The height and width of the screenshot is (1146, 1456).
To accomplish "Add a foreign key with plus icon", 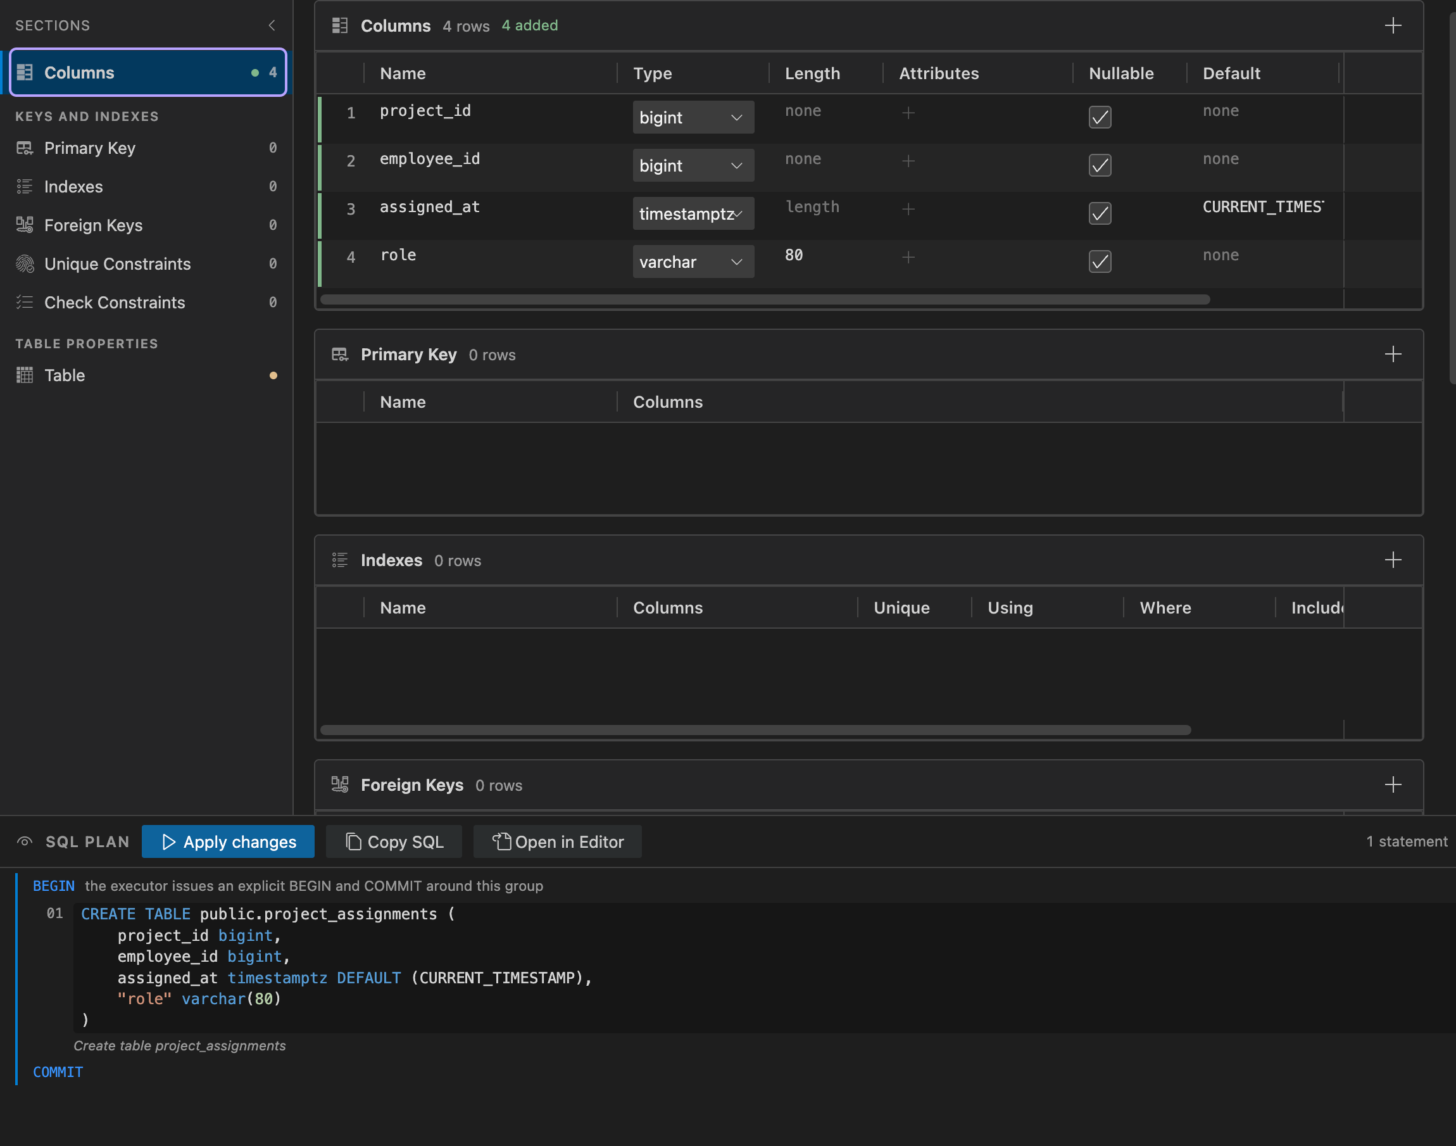I will tap(1393, 785).
